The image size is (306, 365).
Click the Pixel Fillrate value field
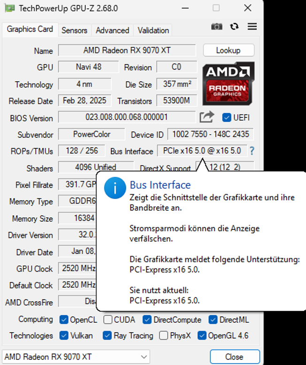[77, 184]
